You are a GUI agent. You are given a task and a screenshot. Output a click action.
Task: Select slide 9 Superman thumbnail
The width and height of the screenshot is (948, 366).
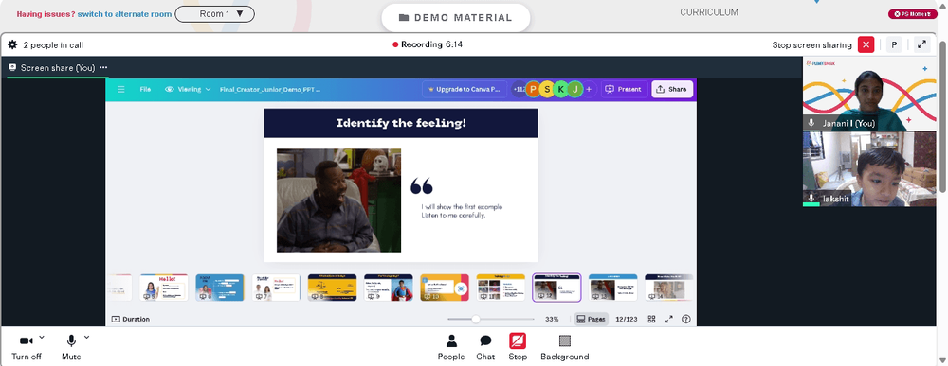point(388,288)
